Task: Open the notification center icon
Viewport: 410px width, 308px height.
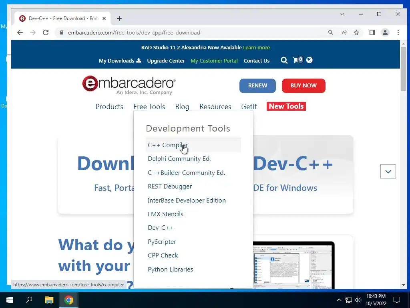Action: (397, 300)
